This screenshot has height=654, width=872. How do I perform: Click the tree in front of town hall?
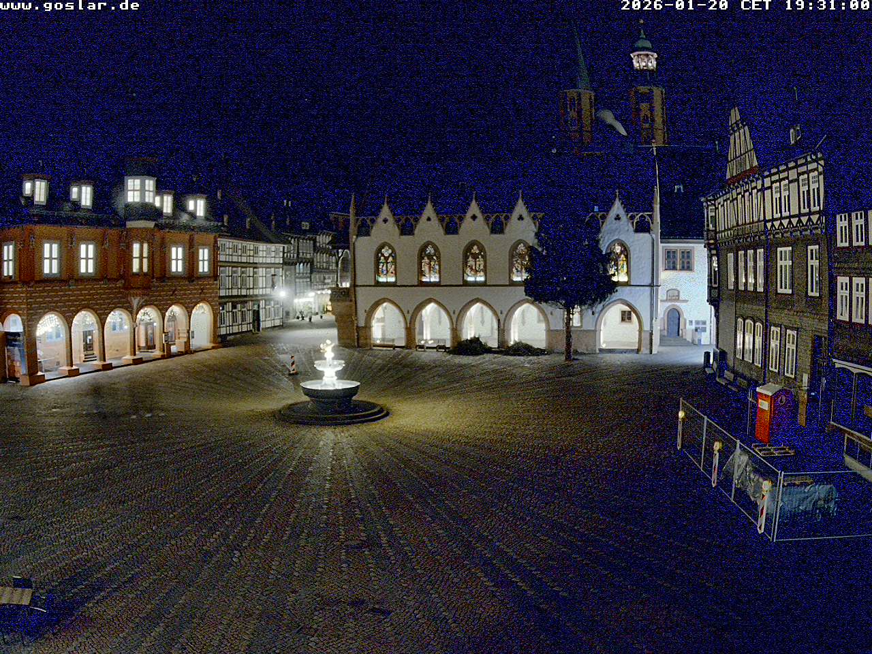pos(567,279)
